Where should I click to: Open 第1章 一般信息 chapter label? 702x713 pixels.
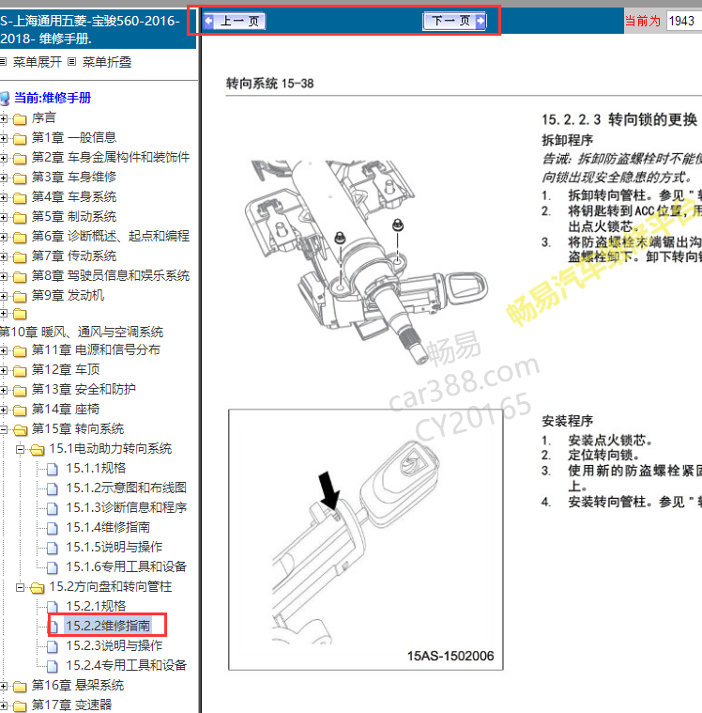point(74,138)
